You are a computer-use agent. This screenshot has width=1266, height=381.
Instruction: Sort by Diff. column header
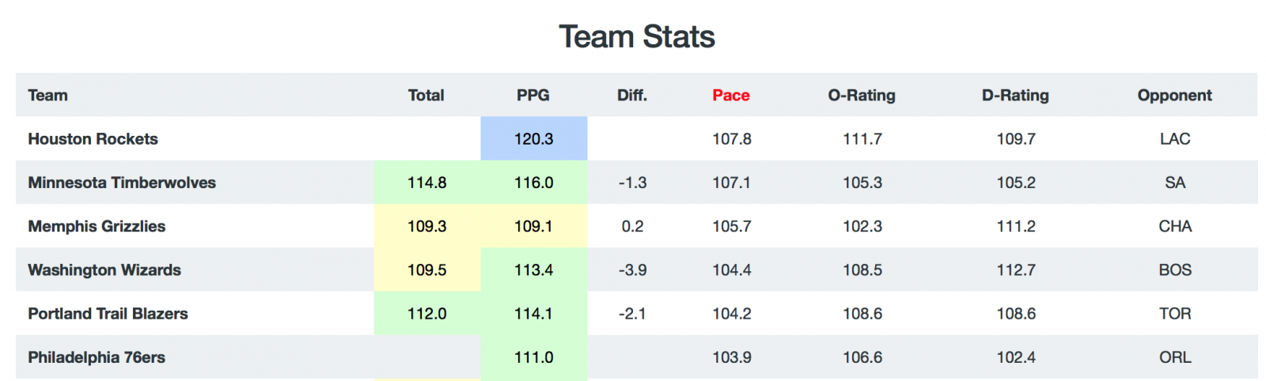(x=632, y=96)
